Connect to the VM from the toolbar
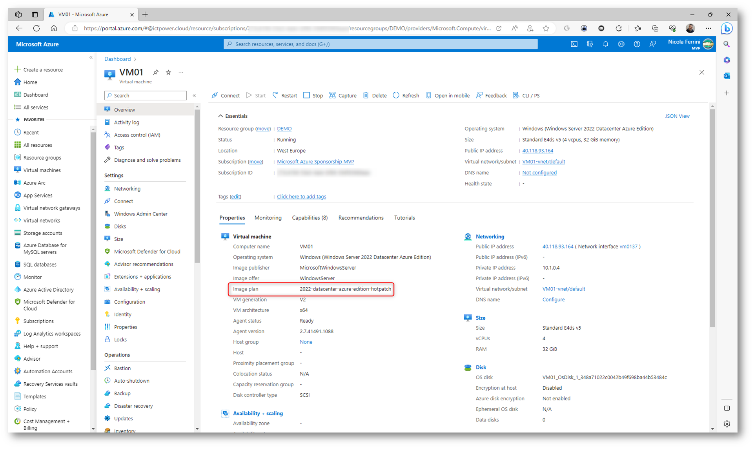The width and height of the screenshot is (754, 449). pos(226,95)
